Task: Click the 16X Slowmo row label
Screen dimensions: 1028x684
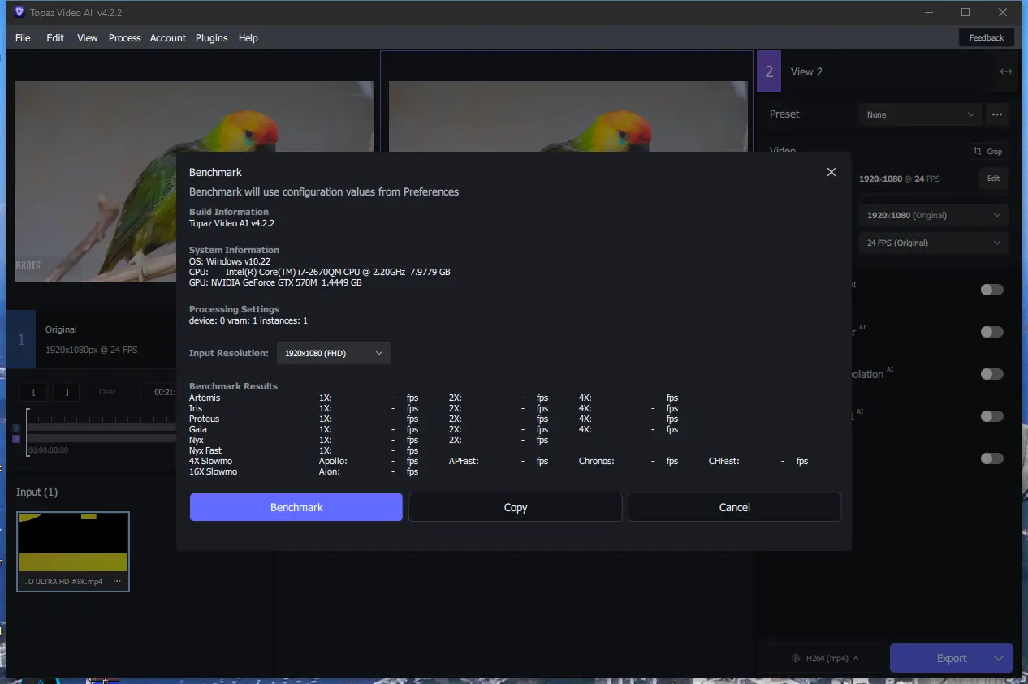Action: [214, 471]
